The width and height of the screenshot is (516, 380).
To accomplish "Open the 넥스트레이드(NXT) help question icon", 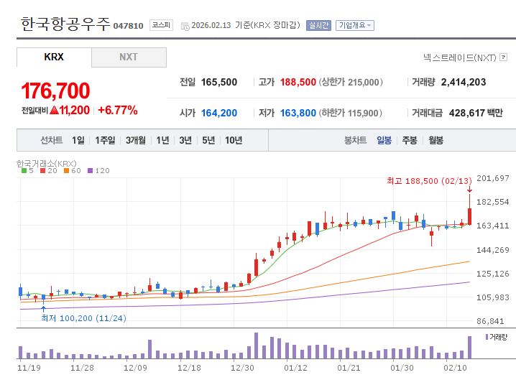I will (503, 57).
